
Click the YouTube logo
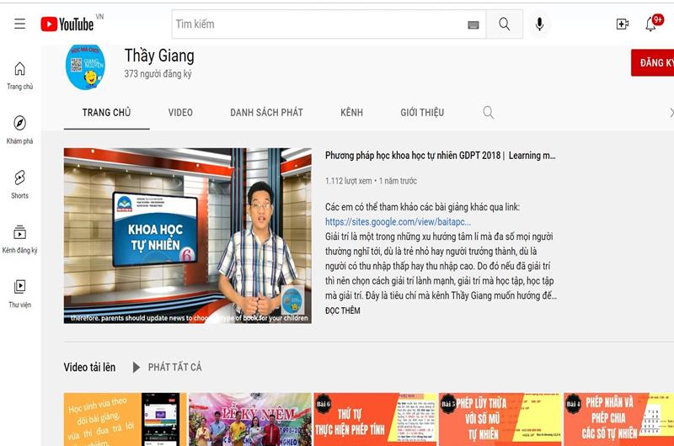[67, 24]
